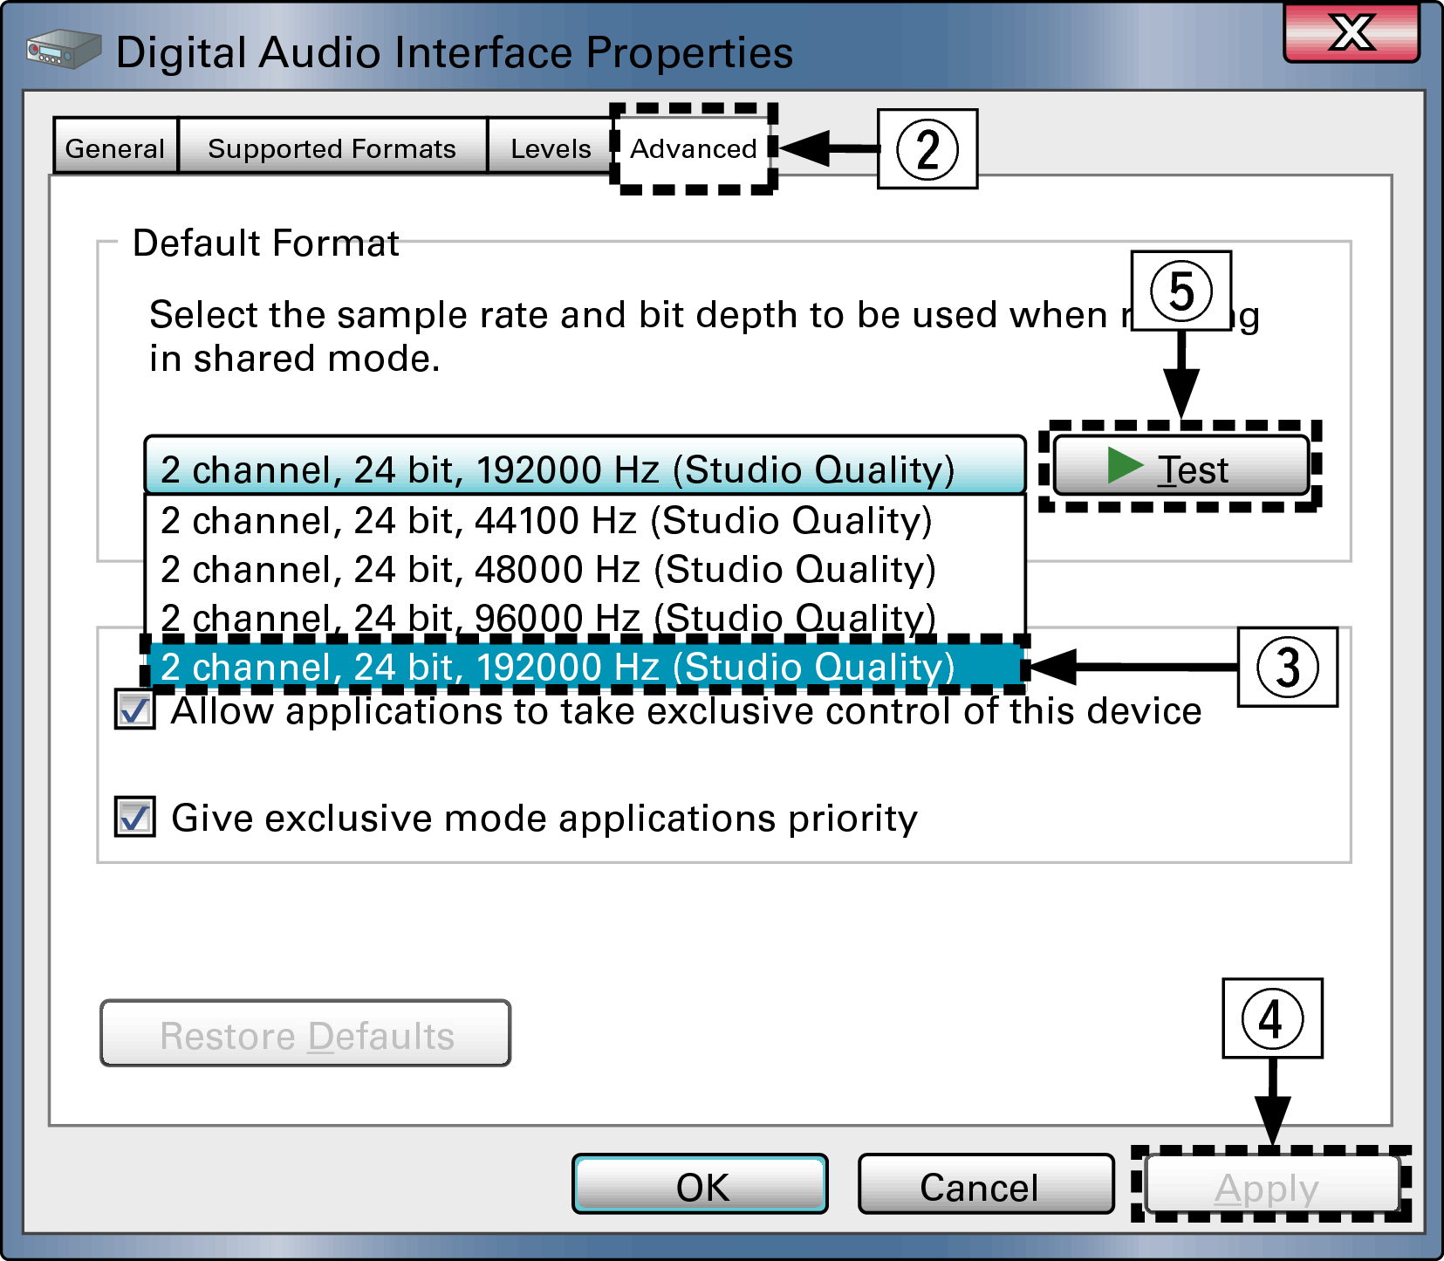
Task: Go to the Levels tab
Action: point(550,148)
